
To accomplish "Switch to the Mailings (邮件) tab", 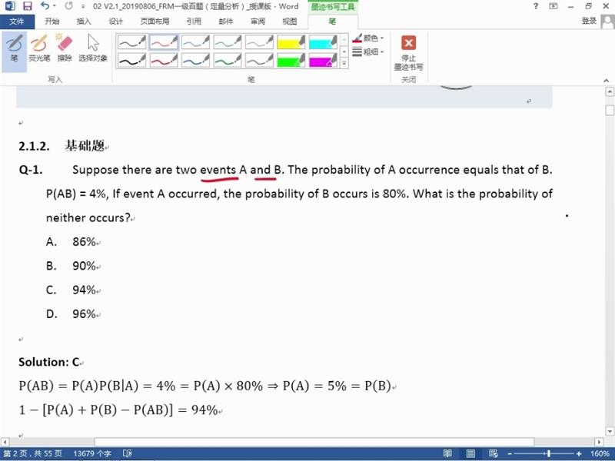I will [x=225, y=22].
